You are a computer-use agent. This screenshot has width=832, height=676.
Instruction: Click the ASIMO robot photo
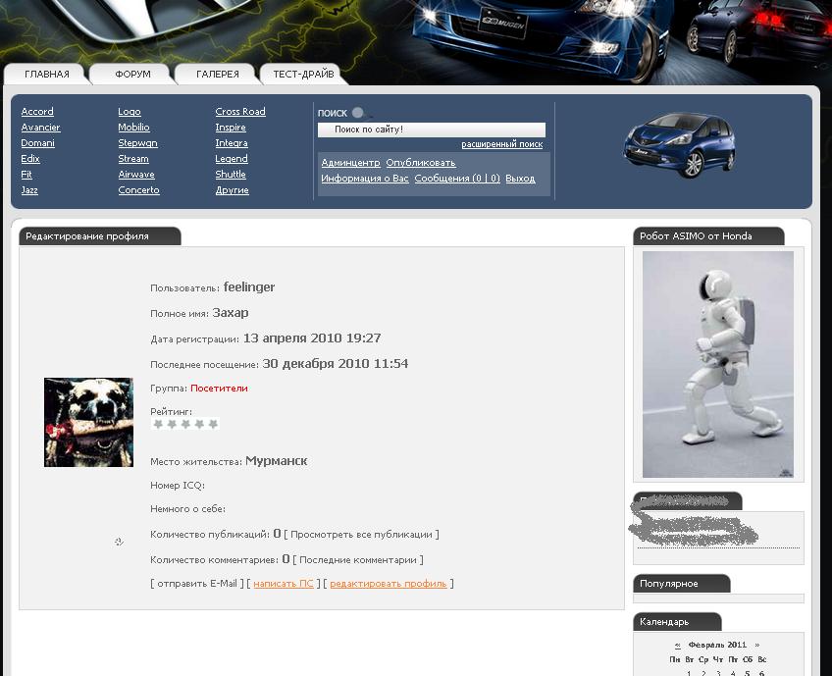tap(718, 365)
